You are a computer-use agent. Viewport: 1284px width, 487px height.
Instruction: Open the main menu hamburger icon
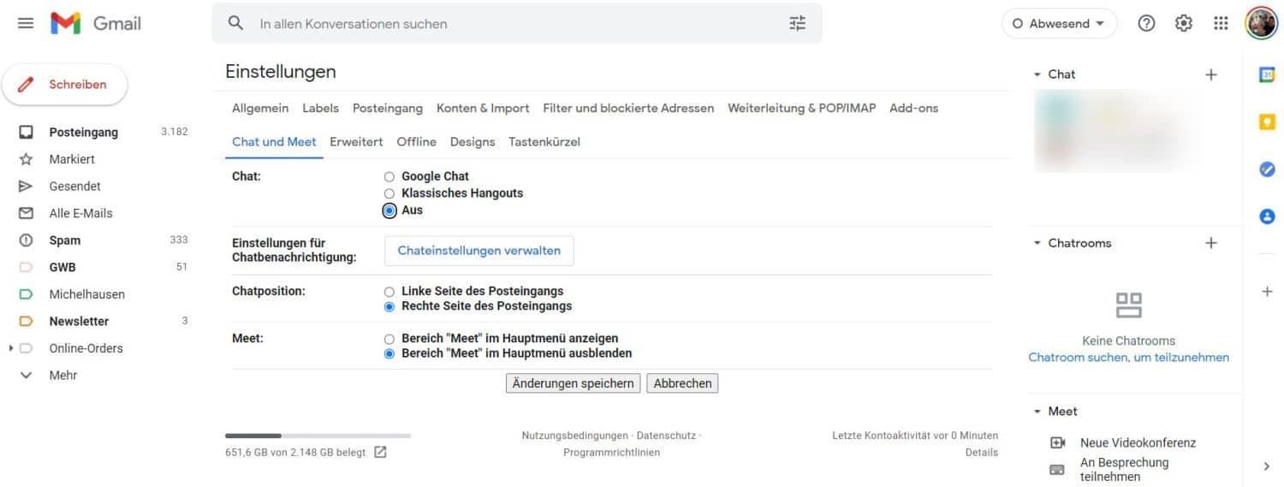[x=26, y=23]
